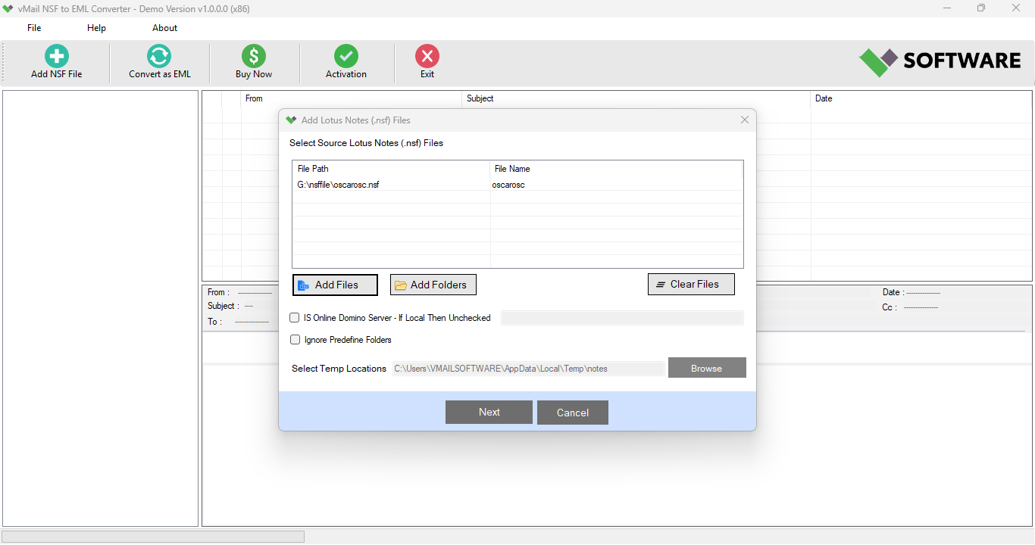This screenshot has height=545, width=1035.
Task: Click the vMail logo icon in dialog title
Action: (291, 120)
